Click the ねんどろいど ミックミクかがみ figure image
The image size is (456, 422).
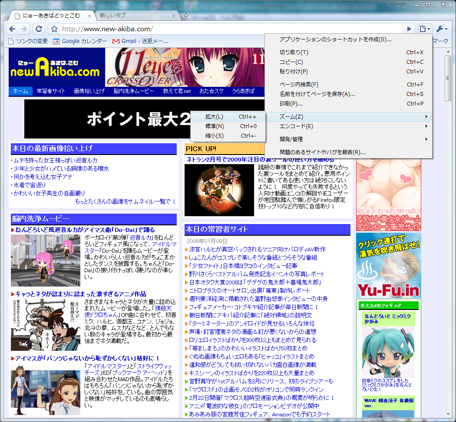(389, 353)
